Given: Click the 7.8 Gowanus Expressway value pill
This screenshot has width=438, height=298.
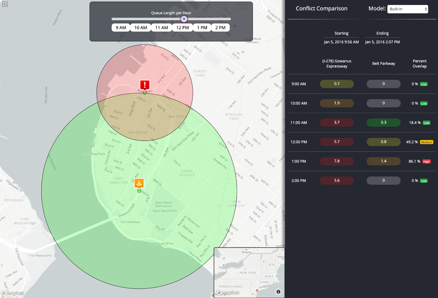Looking at the screenshot, I should point(337,161).
